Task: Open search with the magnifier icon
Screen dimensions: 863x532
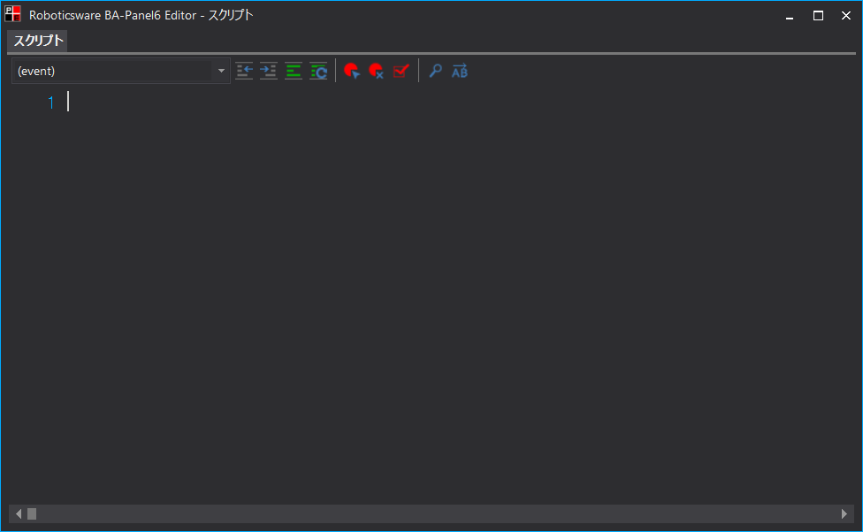Action: [435, 71]
